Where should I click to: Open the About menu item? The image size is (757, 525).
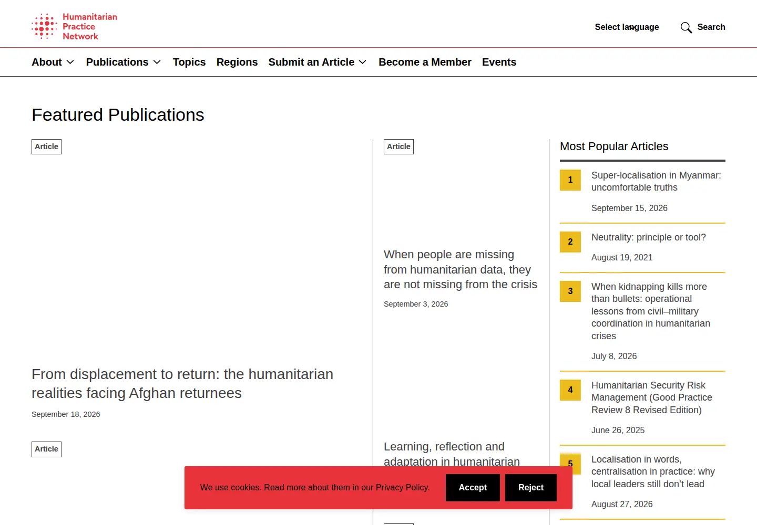(47, 62)
